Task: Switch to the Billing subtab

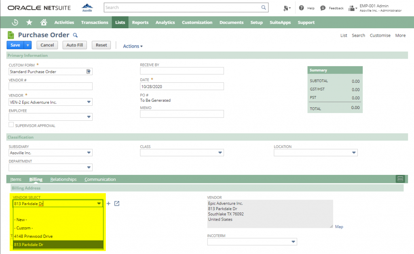Action: 36,179
